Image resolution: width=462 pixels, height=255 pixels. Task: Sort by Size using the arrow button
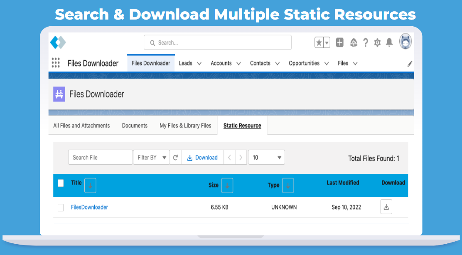[227, 186]
